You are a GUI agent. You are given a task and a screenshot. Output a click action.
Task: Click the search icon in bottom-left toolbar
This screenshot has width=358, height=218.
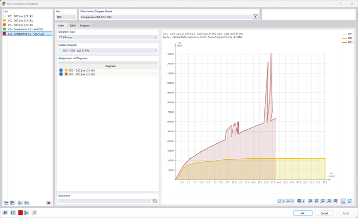click(5, 212)
